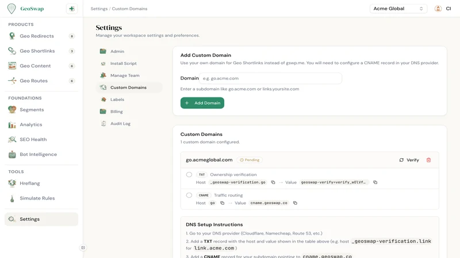Delete go.acmeglobal.com with the trash icon
This screenshot has width=460, height=258.
(428, 160)
